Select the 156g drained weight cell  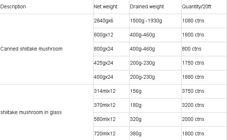point(155,91)
